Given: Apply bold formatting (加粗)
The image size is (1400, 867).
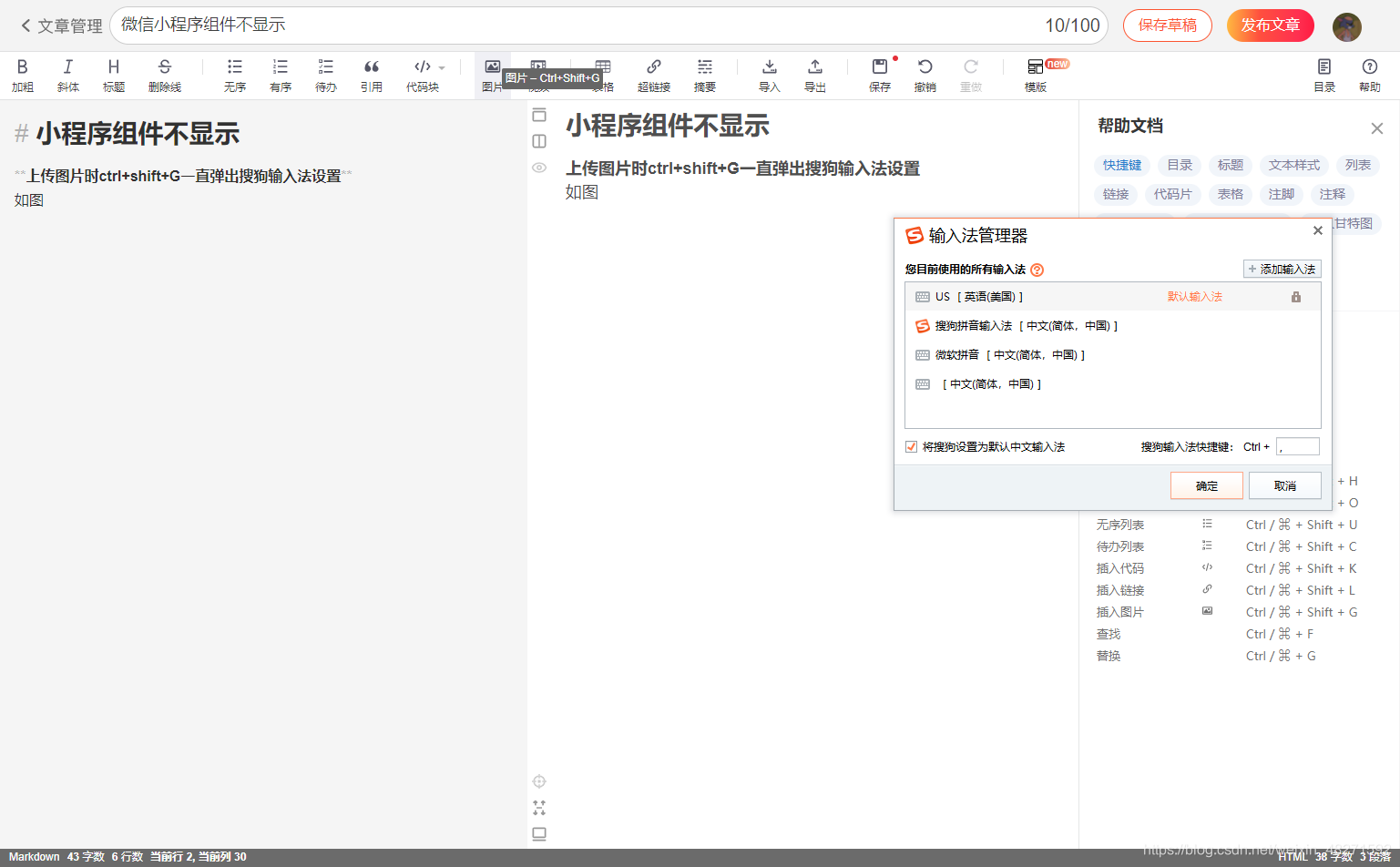Looking at the screenshot, I should pos(23,75).
